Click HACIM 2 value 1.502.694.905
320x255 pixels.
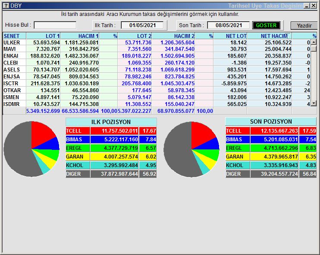(x=177, y=56)
